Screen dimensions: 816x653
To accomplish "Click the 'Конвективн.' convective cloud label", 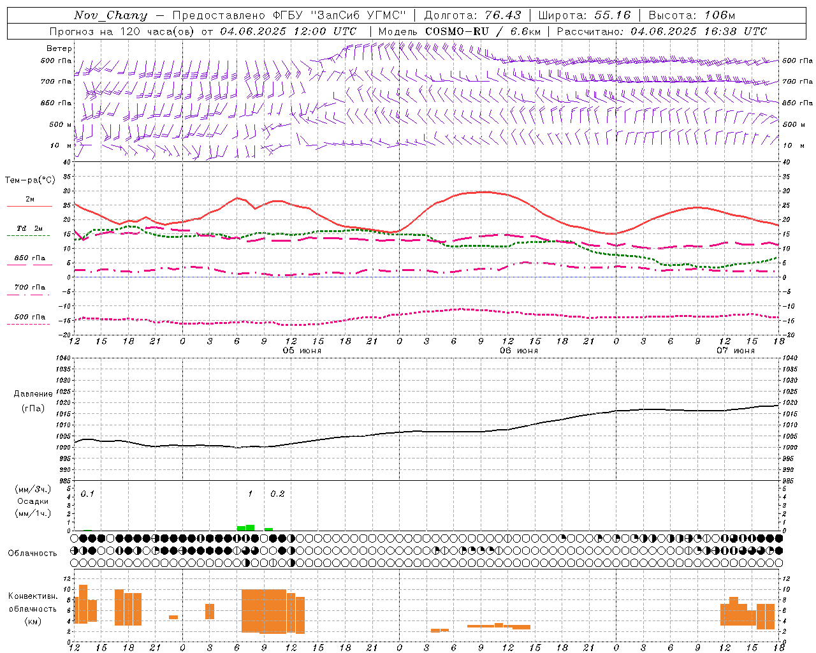I will [x=33, y=596].
